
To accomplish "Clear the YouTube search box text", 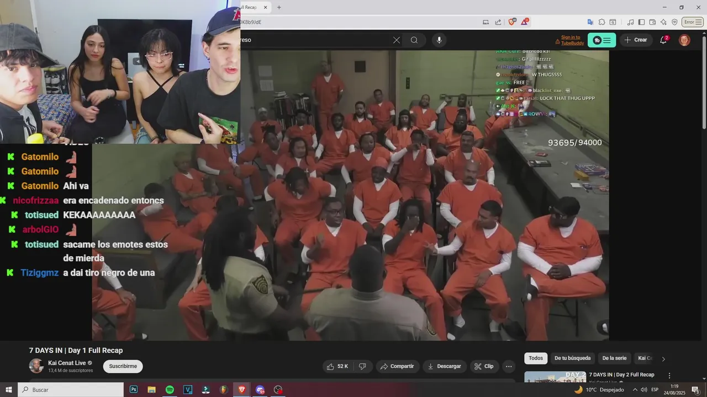I will coord(396,40).
